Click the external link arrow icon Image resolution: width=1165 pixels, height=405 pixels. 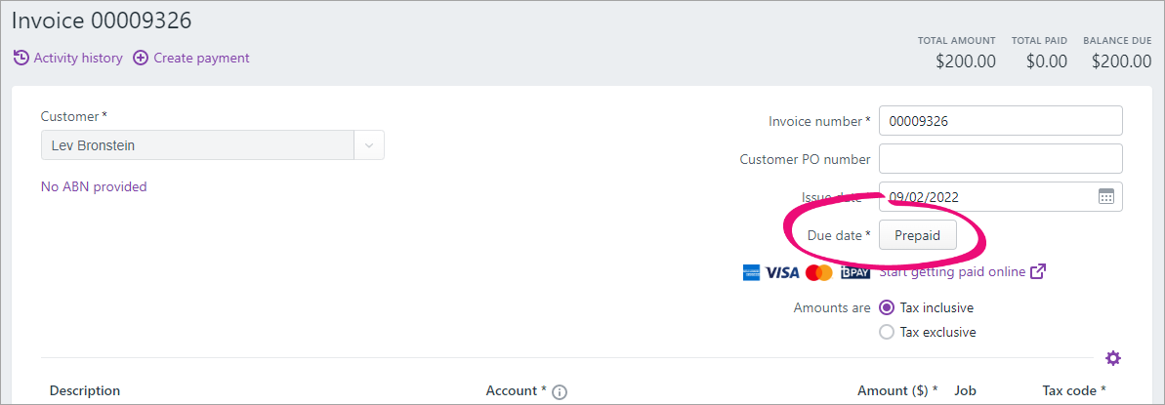tap(1038, 271)
